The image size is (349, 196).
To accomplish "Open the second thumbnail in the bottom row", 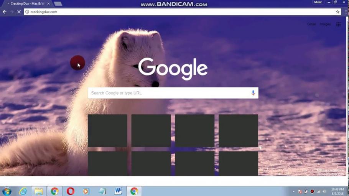I will pyautogui.click(x=151, y=163).
